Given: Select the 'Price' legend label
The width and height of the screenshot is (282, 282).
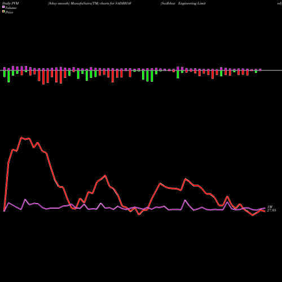Looking at the screenshot, I should pyautogui.click(x=9, y=12).
